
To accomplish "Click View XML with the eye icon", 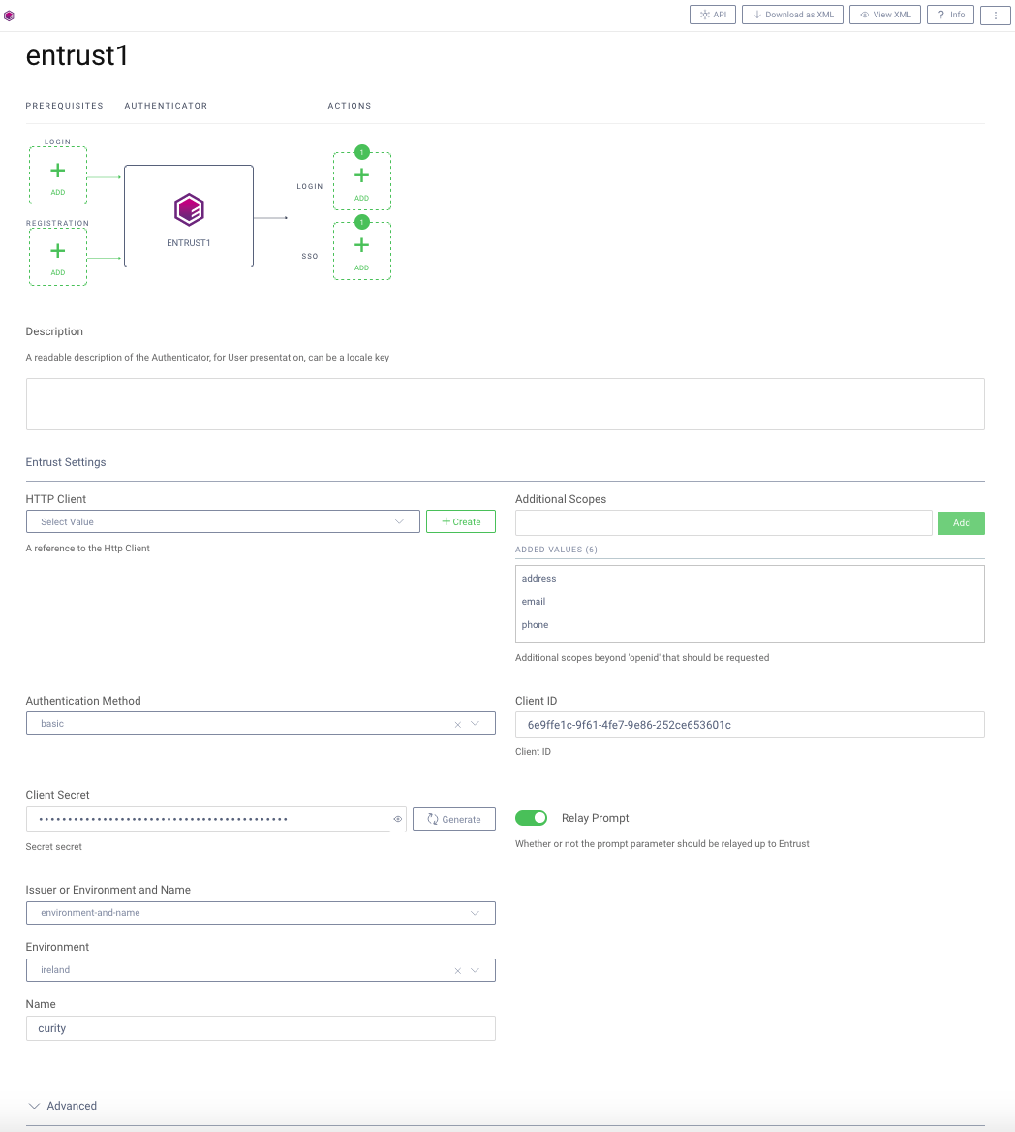I will (884, 15).
